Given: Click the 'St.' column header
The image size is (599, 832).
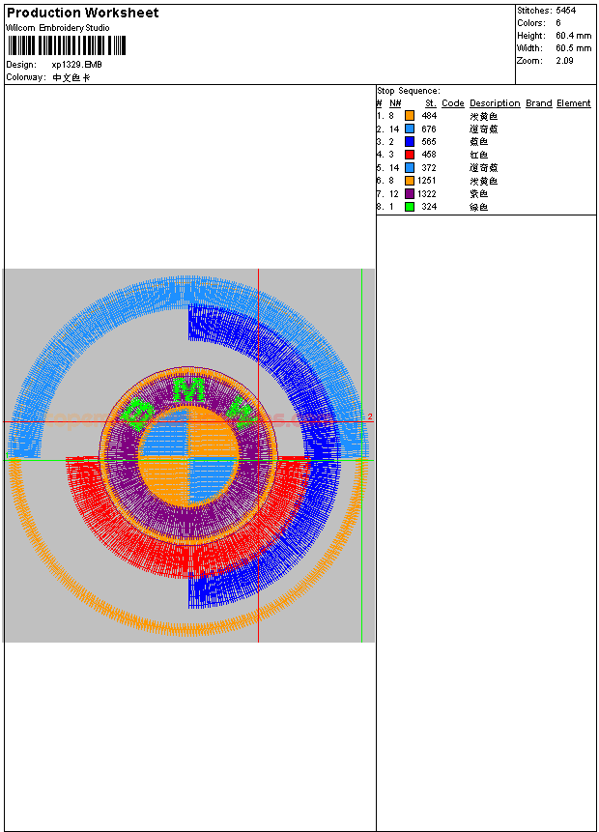Looking at the screenshot, I should coord(431,103).
